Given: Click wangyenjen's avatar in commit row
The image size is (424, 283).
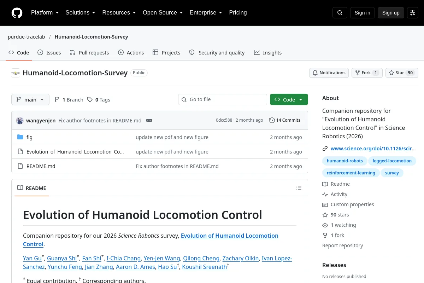Looking at the screenshot, I should point(20,120).
